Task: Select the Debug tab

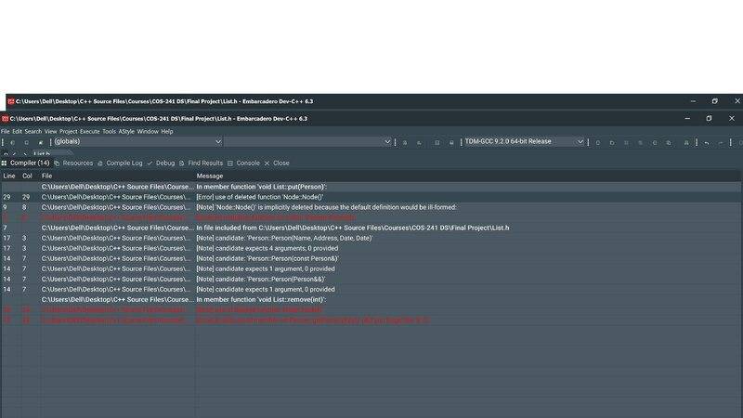Action: click(164, 163)
